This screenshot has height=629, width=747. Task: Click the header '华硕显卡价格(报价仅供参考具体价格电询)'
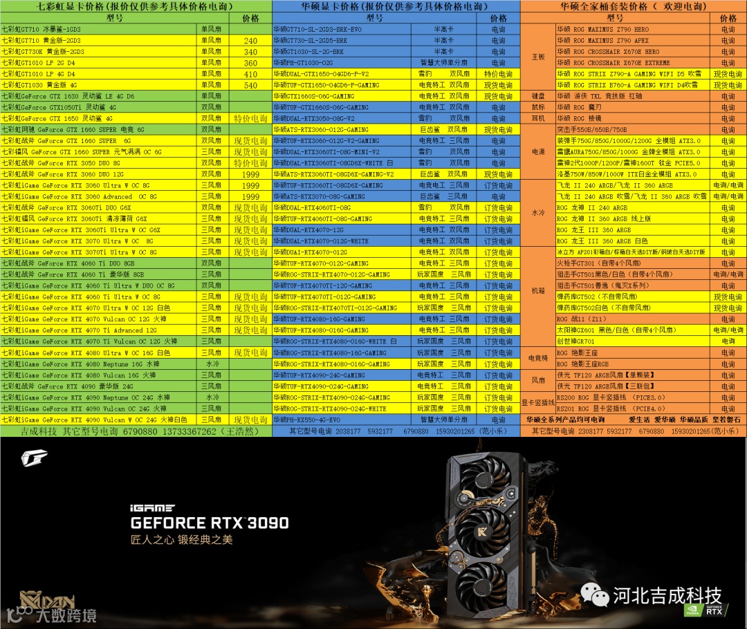pos(396,6)
